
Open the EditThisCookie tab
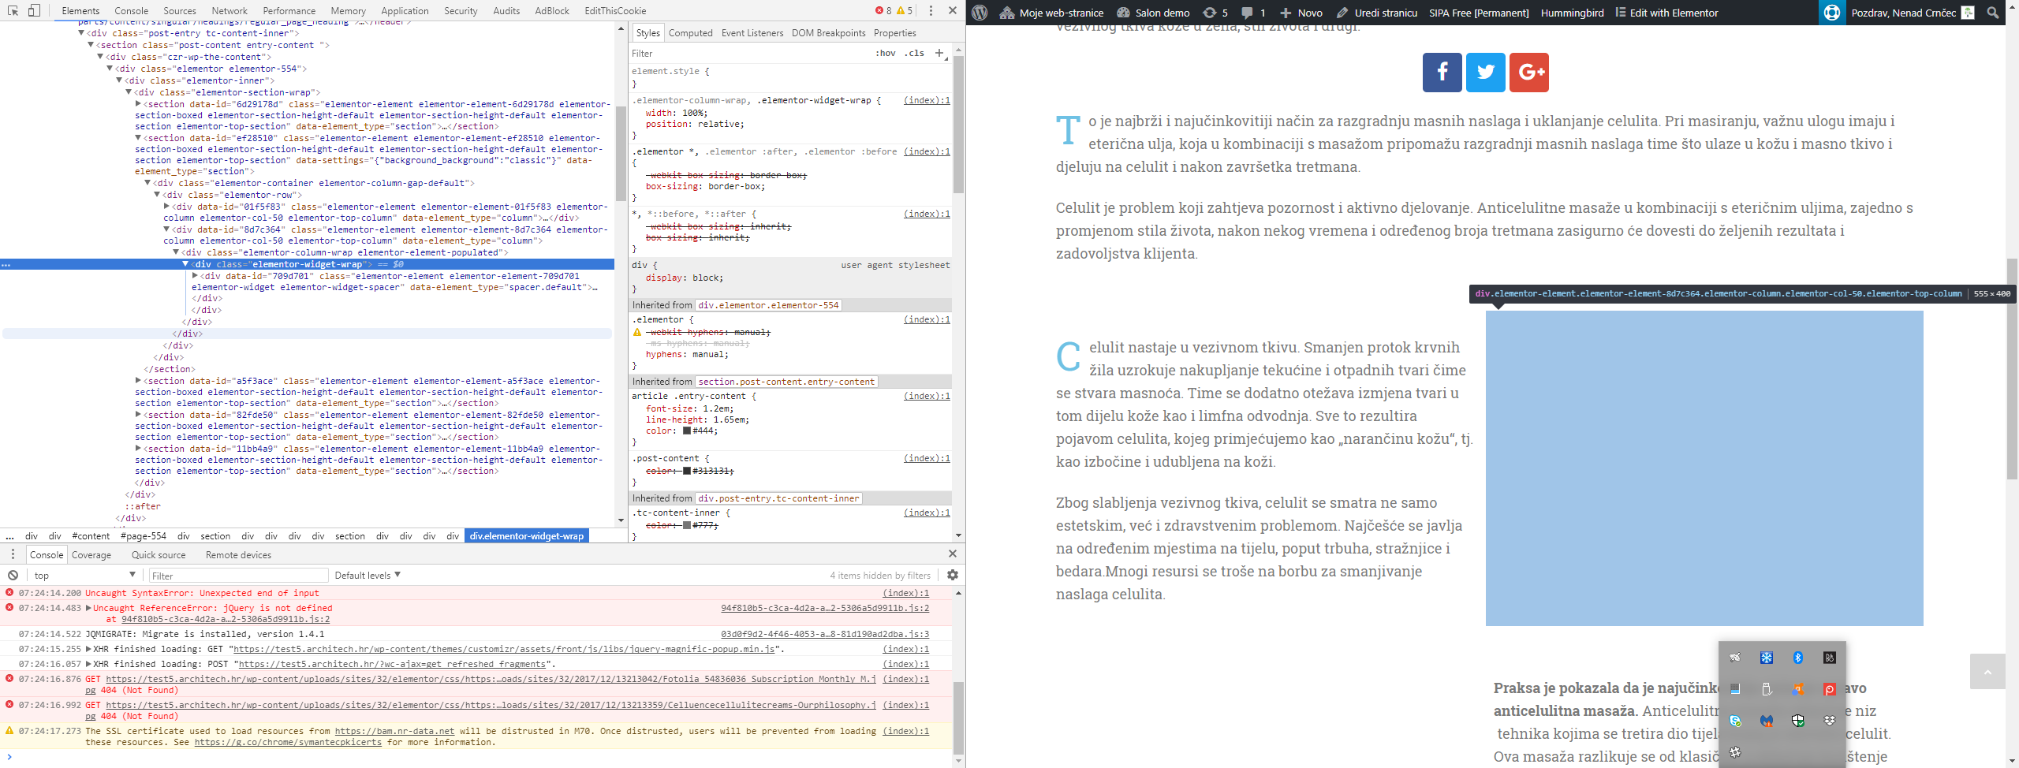click(615, 10)
